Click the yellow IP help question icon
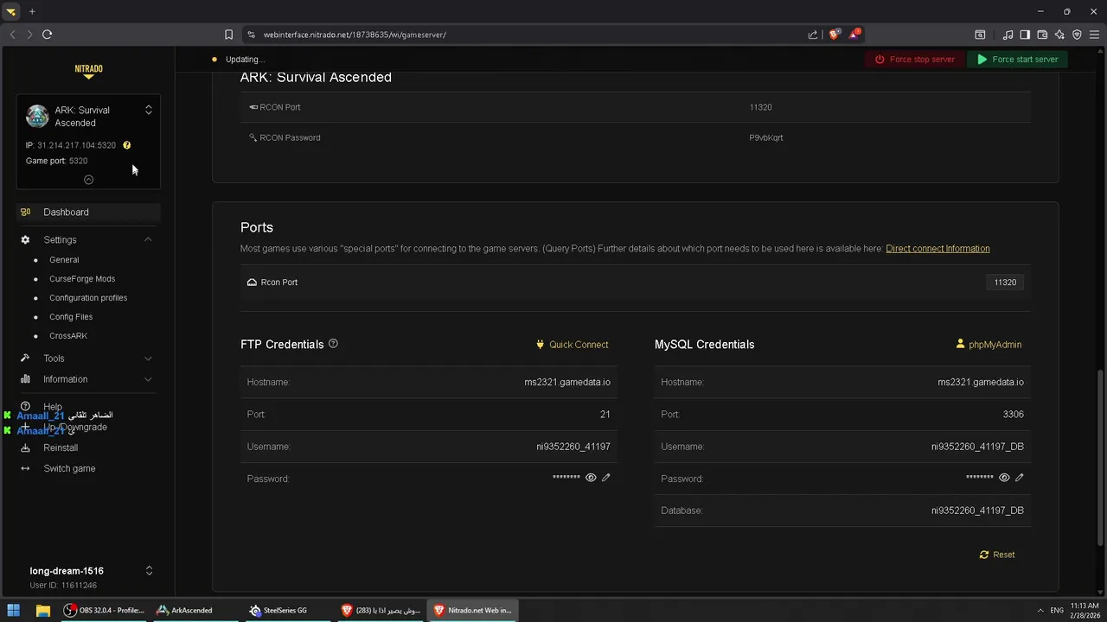Screen dimensions: 1107x622 point(126,145)
